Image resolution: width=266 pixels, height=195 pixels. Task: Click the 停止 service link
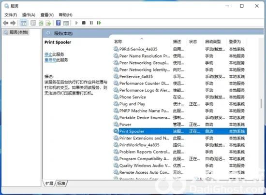pyautogui.click(x=48, y=55)
